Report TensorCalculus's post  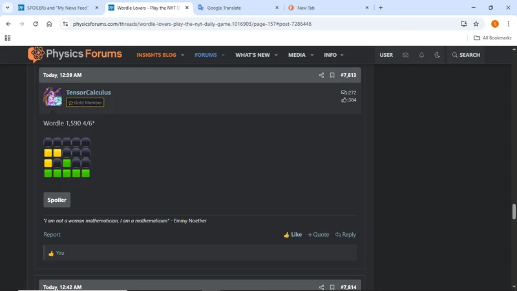(52, 235)
